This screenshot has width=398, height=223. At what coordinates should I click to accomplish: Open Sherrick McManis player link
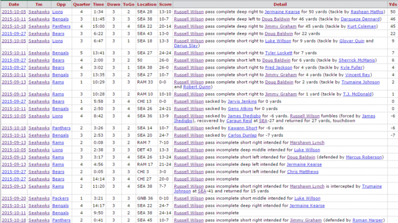point(357,60)
